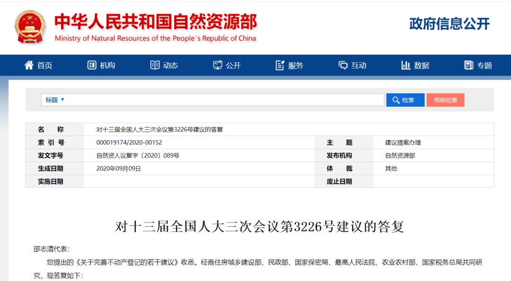Click the 政府信息公开 header link
The width and height of the screenshot is (511, 281).
coord(449,24)
